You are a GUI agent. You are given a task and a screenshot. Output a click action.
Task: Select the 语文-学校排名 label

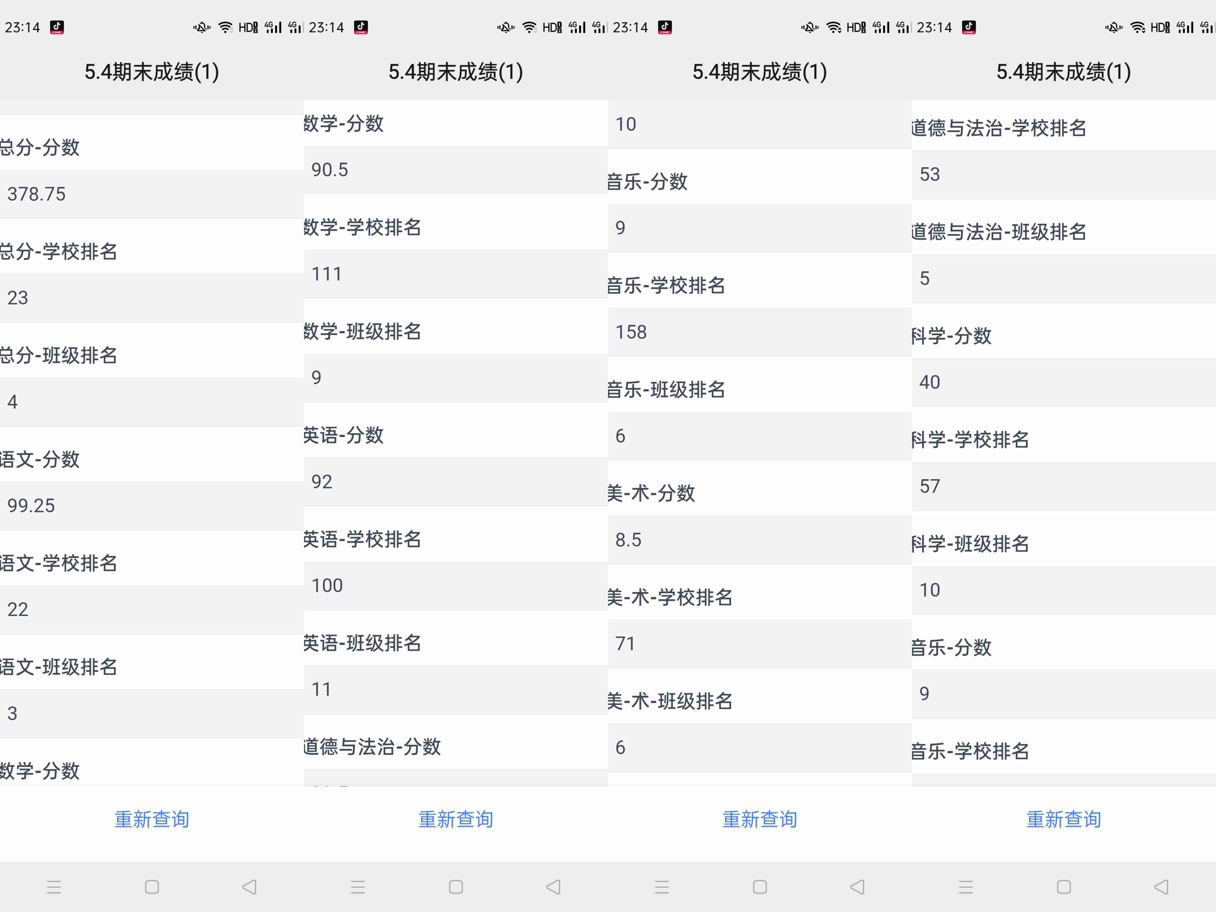(58, 563)
